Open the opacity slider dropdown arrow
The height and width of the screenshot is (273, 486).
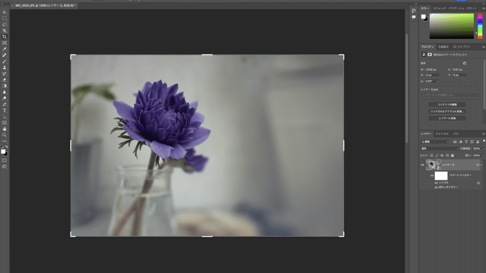coord(483,149)
